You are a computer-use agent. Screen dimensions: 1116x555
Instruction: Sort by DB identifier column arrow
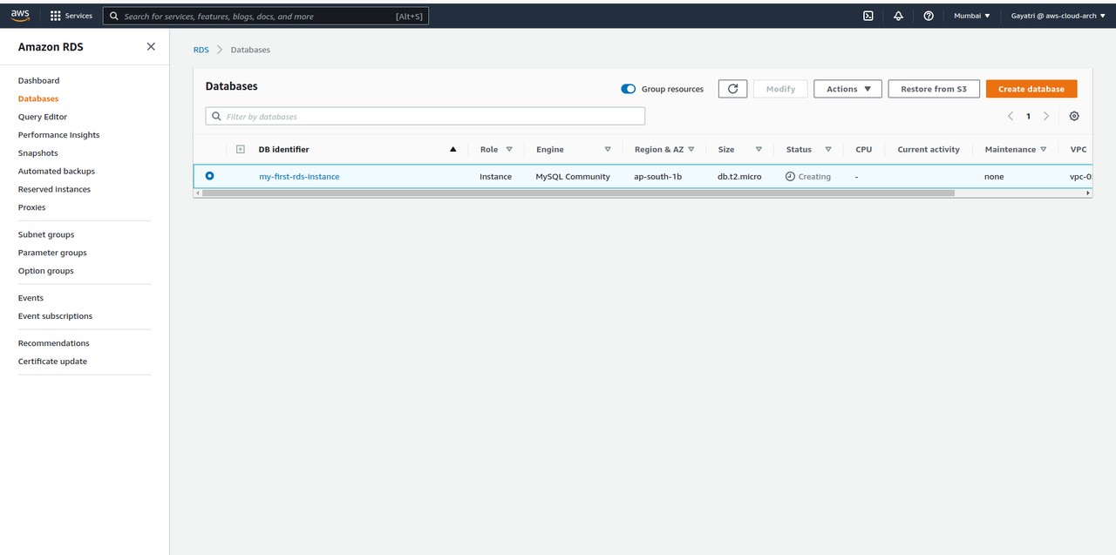pyautogui.click(x=453, y=149)
